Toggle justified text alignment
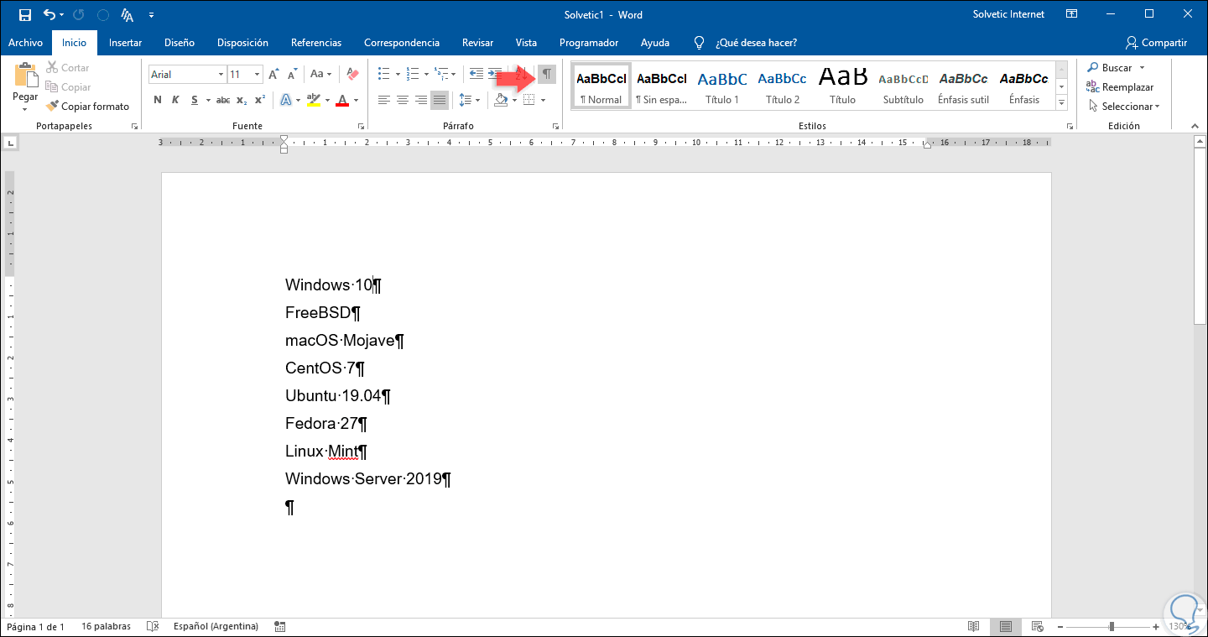 tap(440, 101)
